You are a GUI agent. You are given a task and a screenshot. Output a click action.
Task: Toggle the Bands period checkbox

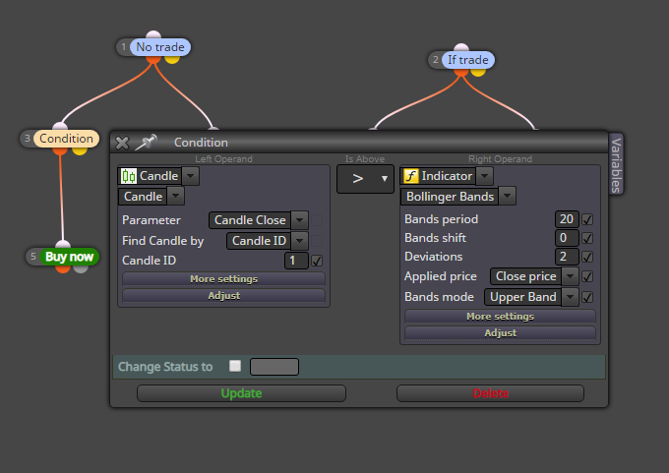pos(587,219)
